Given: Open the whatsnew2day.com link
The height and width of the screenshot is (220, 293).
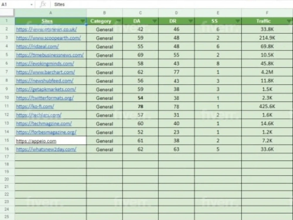Looking at the screenshot, I should click(46, 150).
